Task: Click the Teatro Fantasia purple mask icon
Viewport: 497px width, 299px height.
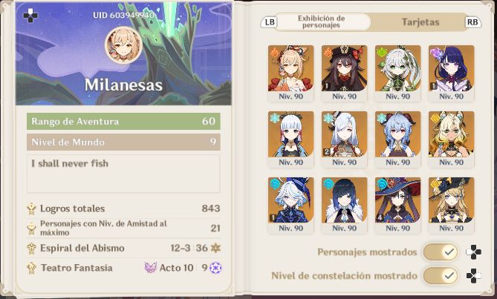Action: tap(151, 268)
